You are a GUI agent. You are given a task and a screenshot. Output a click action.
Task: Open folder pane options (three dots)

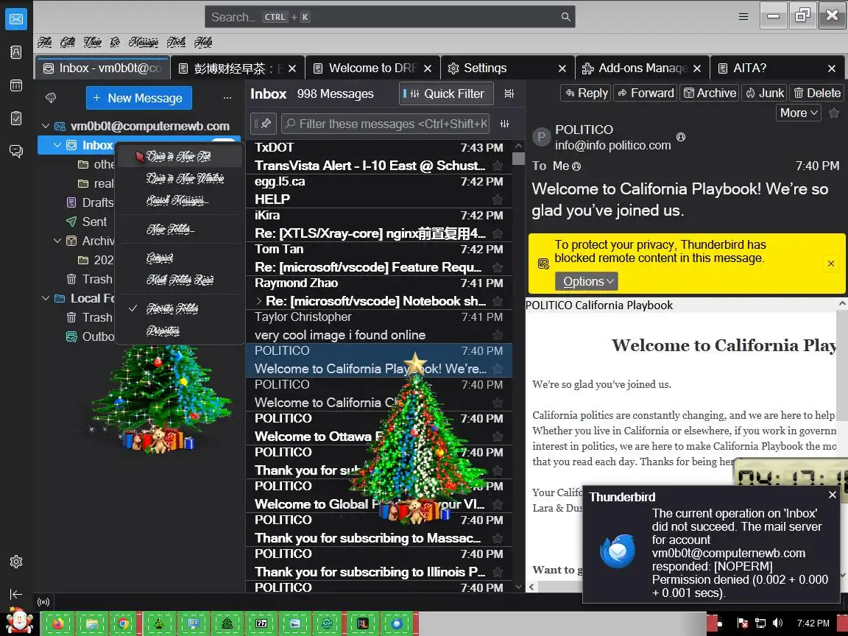pos(227,98)
